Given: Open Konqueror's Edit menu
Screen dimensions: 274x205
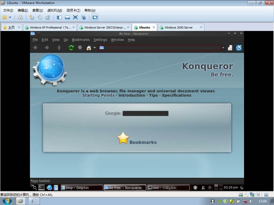Looking at the screenshot, I should pos(45,40).
